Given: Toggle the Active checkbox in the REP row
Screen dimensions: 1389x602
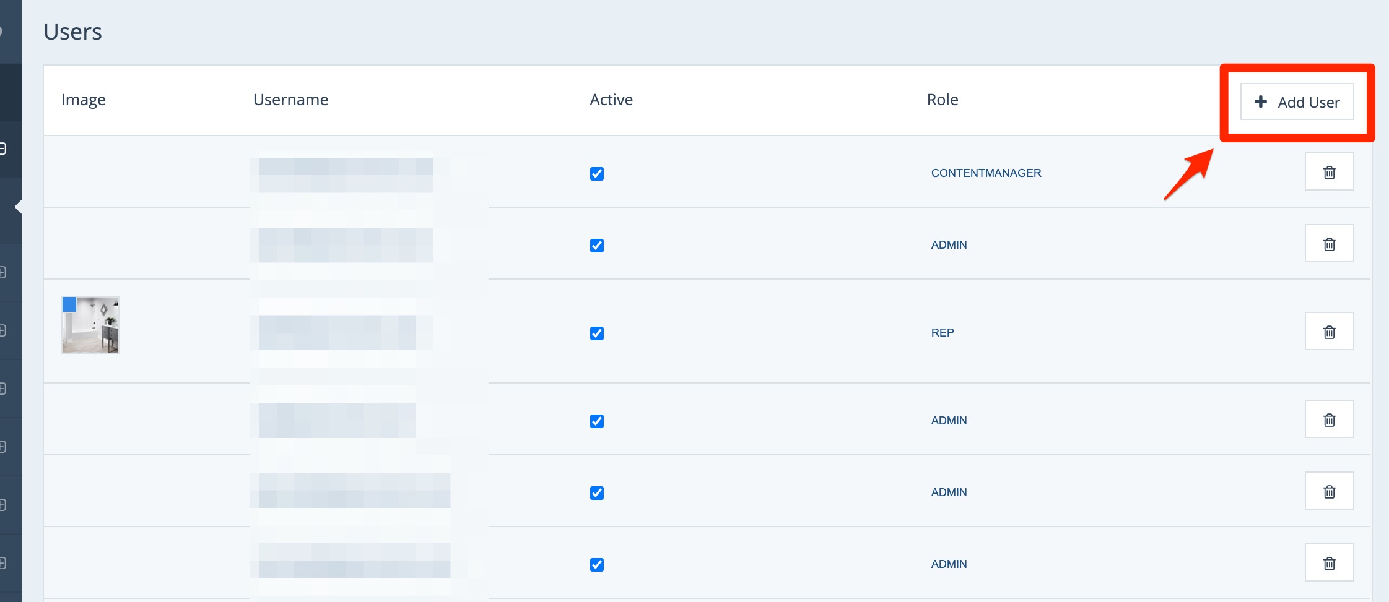Looking at the screenshot, I should point(597,333).
